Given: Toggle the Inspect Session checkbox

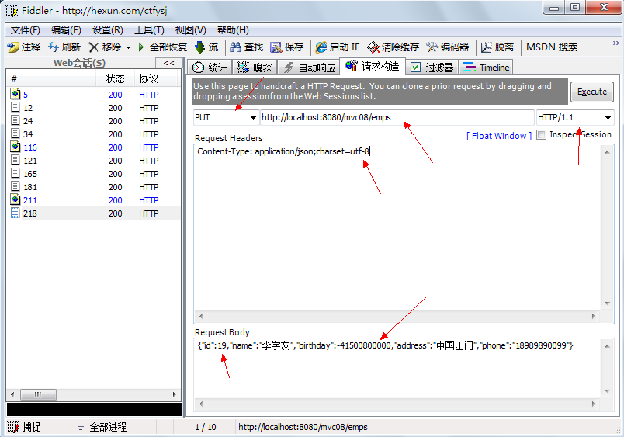Looking at the screenshot, I should click(x=541, y=134).
